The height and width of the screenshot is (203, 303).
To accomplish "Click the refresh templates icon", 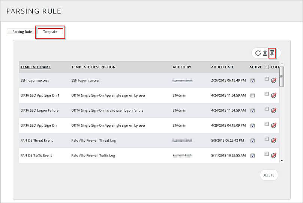I will point(258,53).
